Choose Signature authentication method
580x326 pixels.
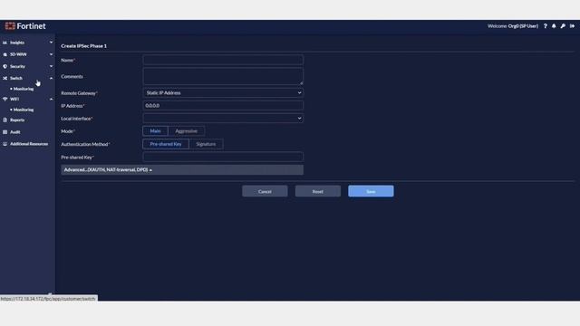[206, 144]
